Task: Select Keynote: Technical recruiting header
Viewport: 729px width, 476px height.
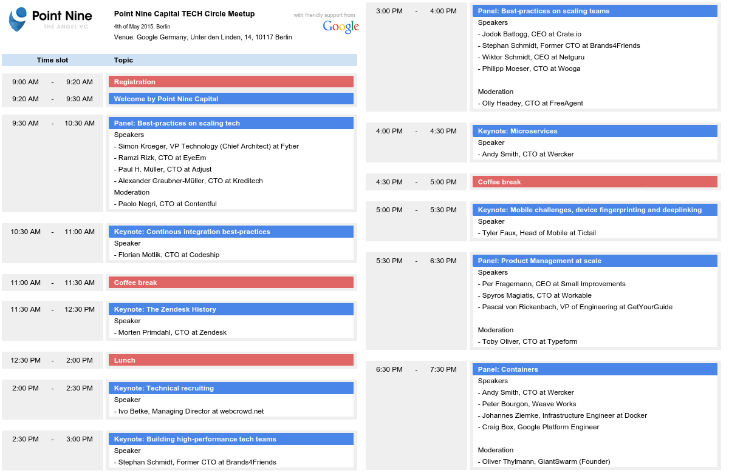Action: [231, 388]
